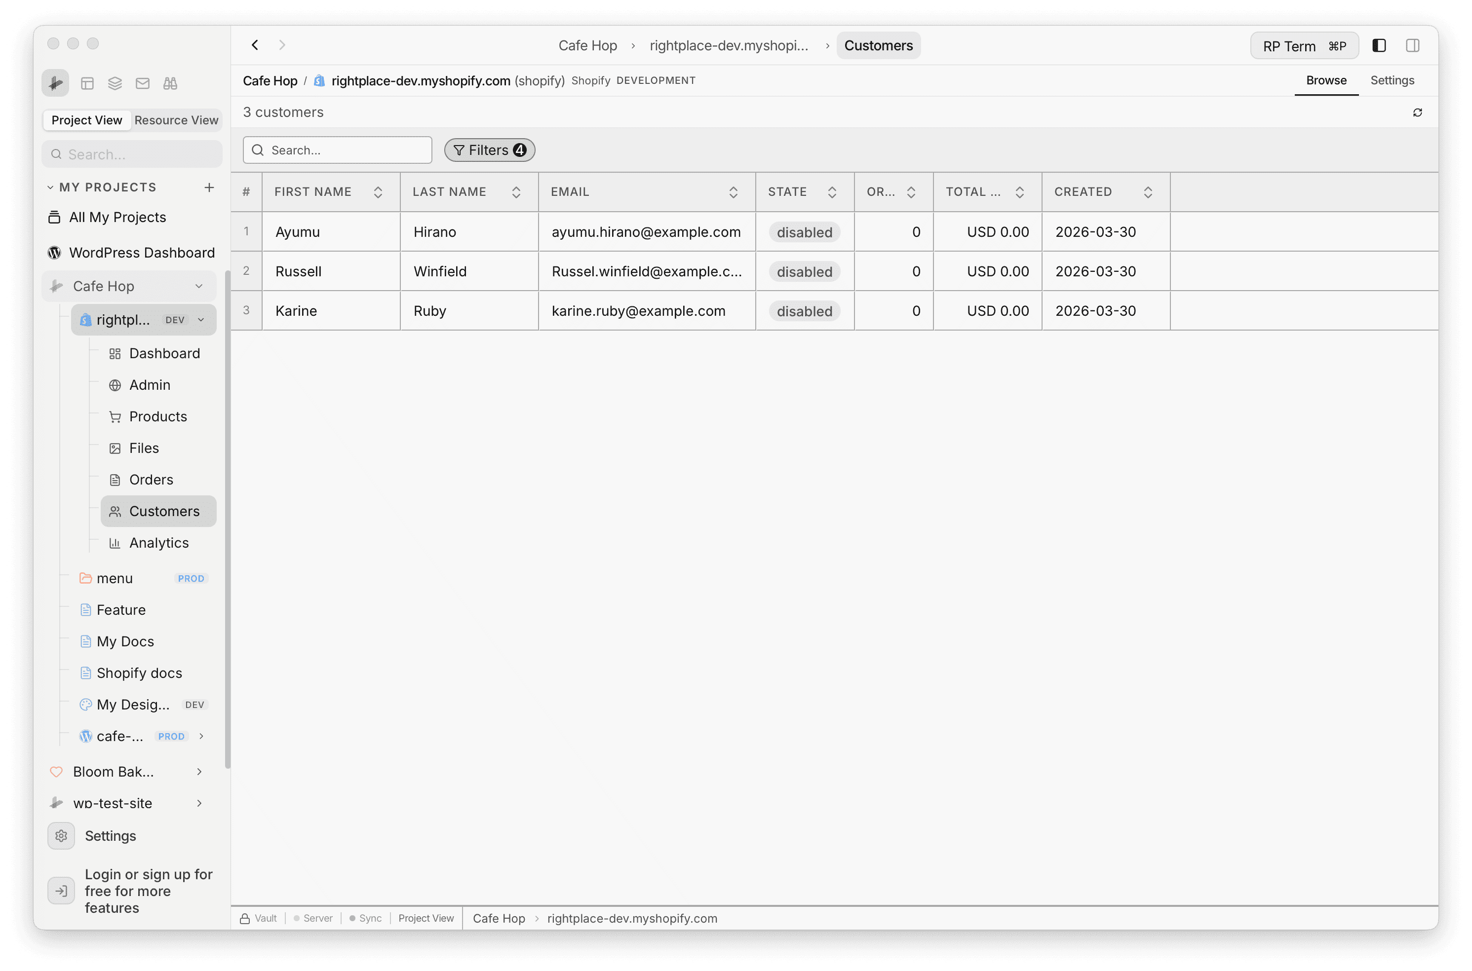
Task: Open the rightplace DEV environment dropdown
Action: 201,320
